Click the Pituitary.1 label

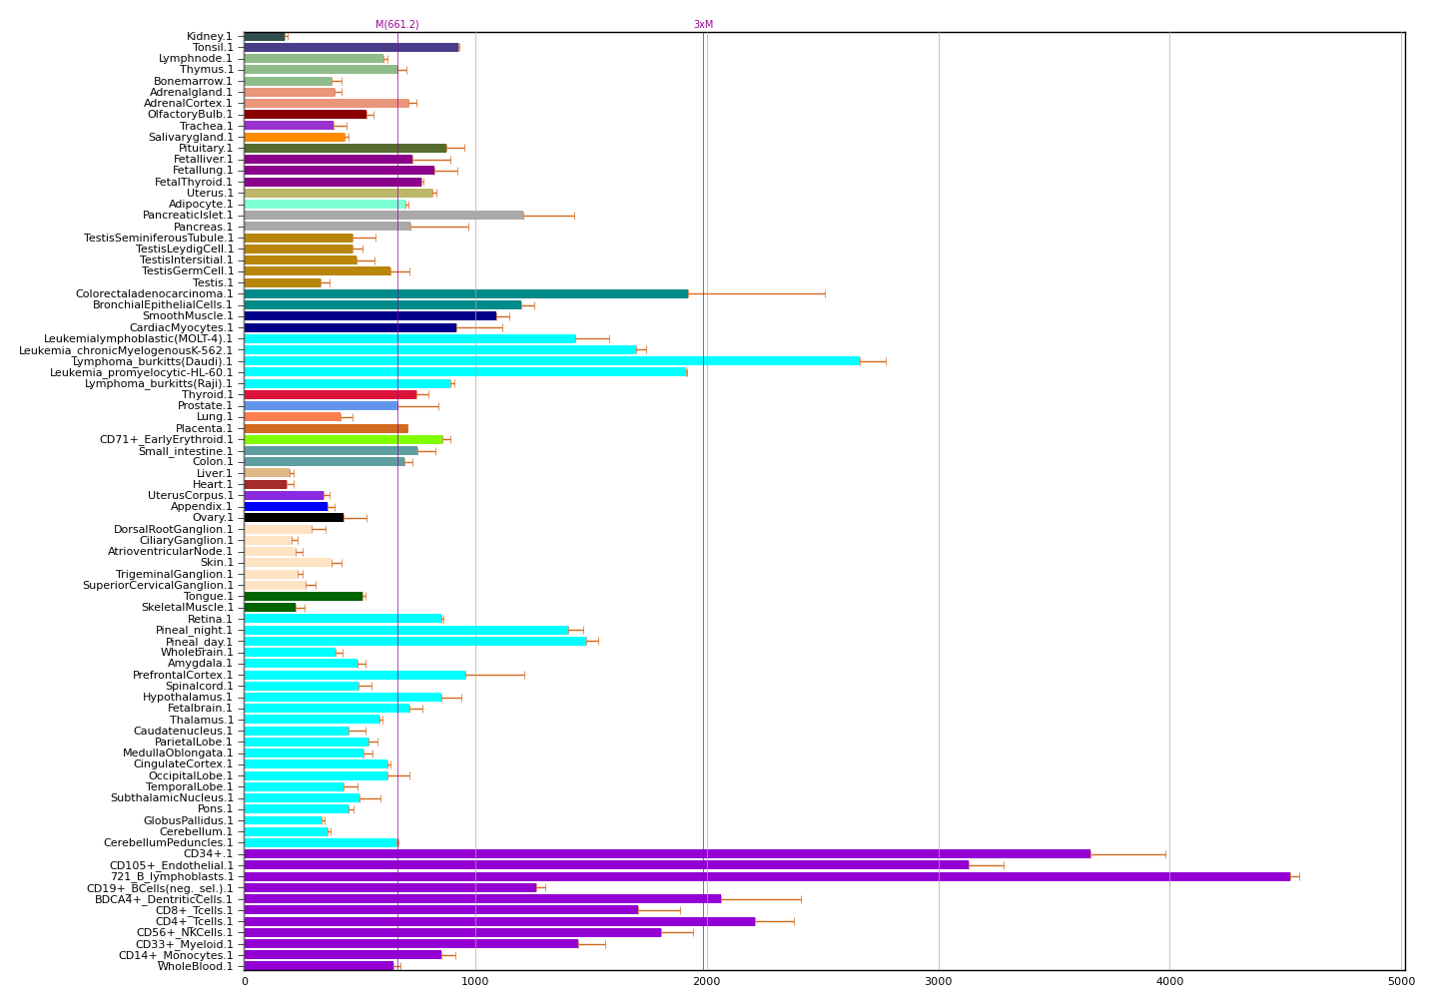206,148
